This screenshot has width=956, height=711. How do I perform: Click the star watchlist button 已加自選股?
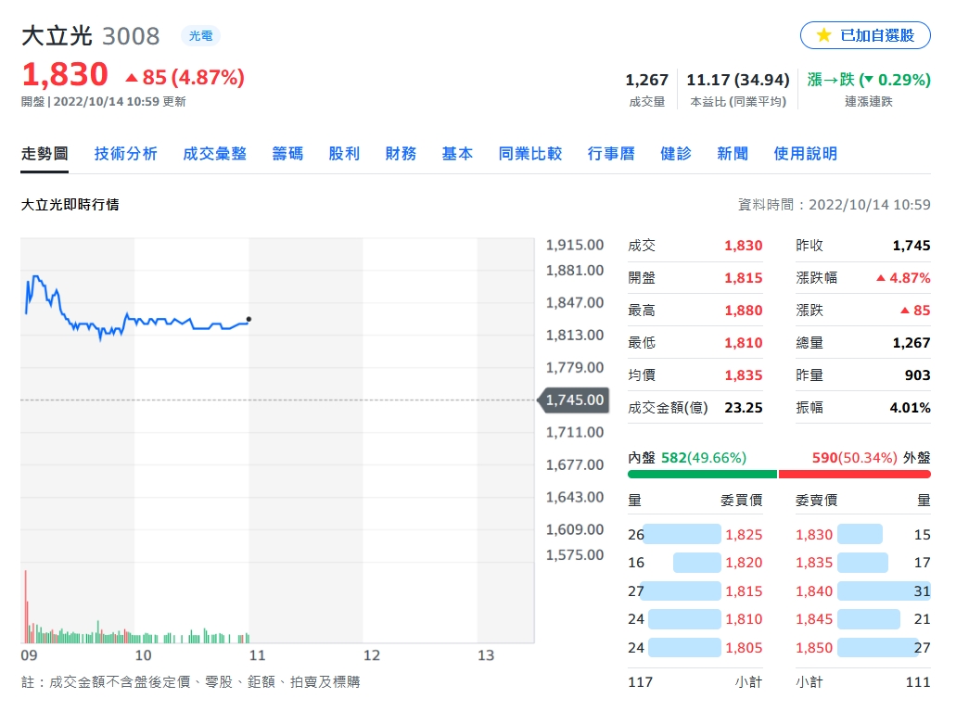click(x=864, y=35)
